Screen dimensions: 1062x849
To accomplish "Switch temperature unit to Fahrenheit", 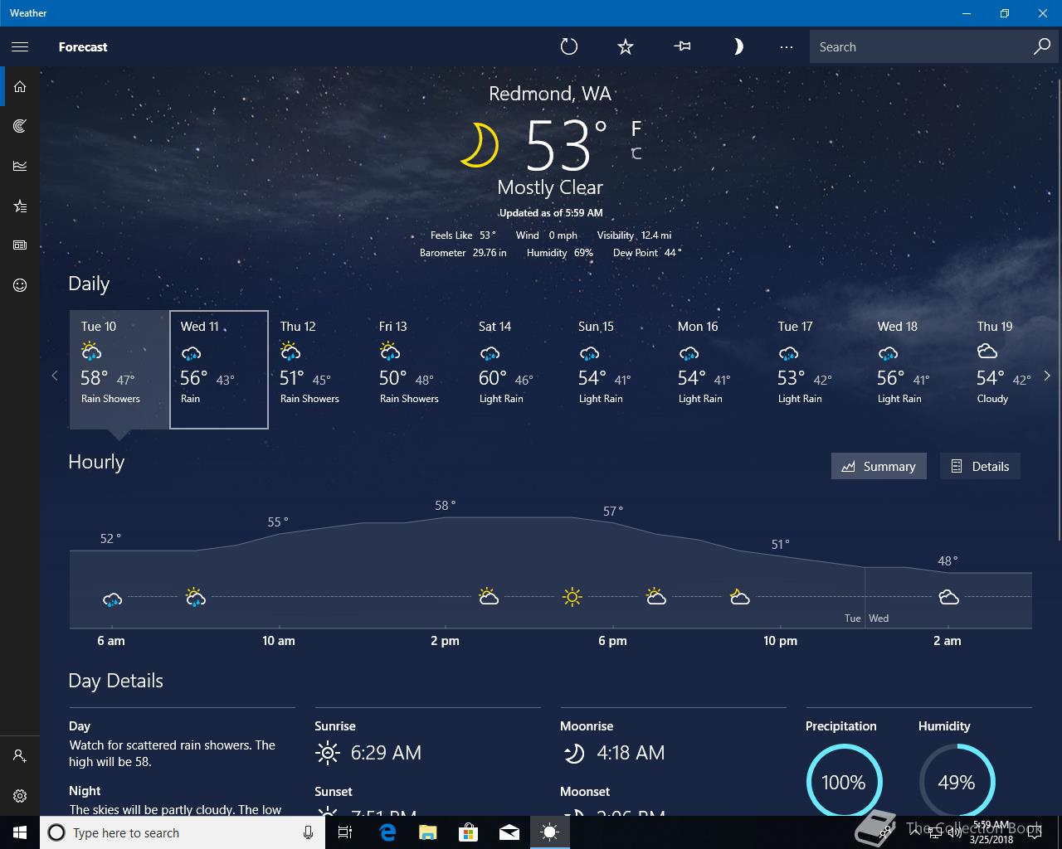I will click(636, 129).
